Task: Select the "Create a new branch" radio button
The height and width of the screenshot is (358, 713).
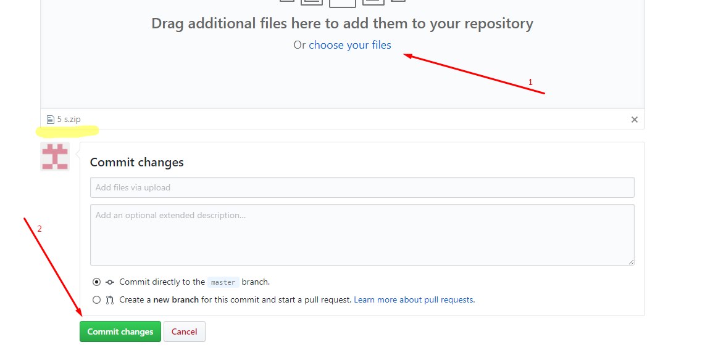Action: click(96, 300)
